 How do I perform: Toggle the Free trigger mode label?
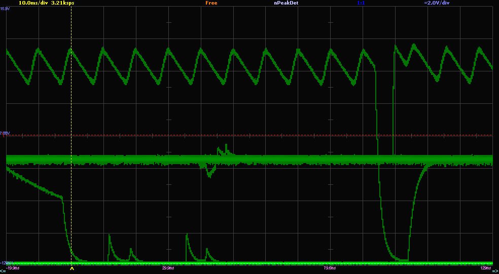point(211,3)
